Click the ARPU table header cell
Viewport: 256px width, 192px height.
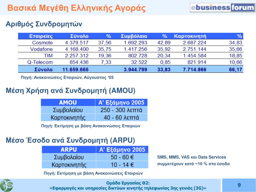coord(69,149)
